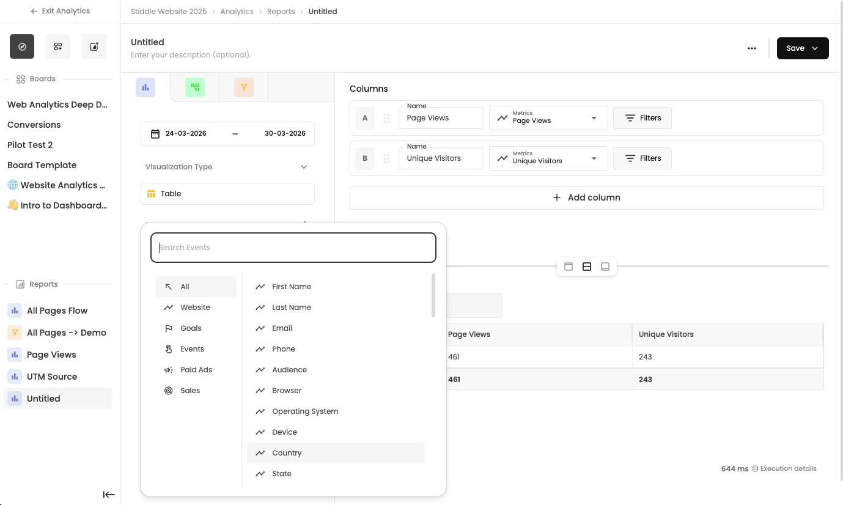Click the Save button

(x=795, y=48)
